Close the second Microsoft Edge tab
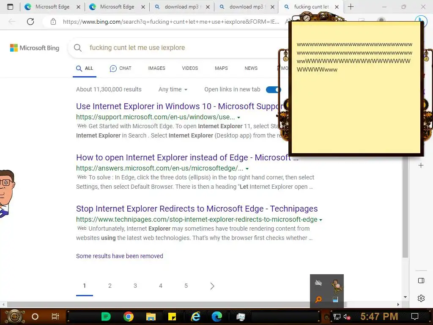 click(x=143, y=7)
